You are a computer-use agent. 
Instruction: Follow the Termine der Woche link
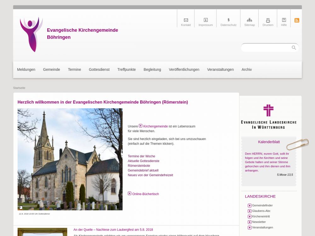tap(141, 156)
